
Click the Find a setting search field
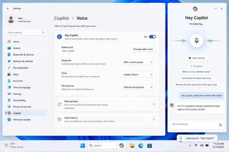[x=26, y=33]
